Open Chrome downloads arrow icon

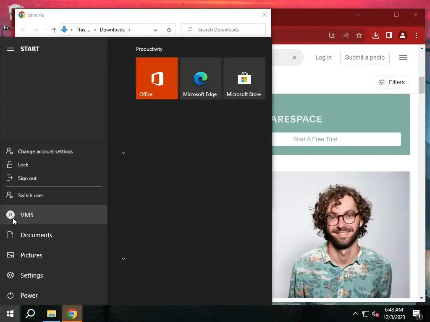pyautogui.click(x=376, y=35)
